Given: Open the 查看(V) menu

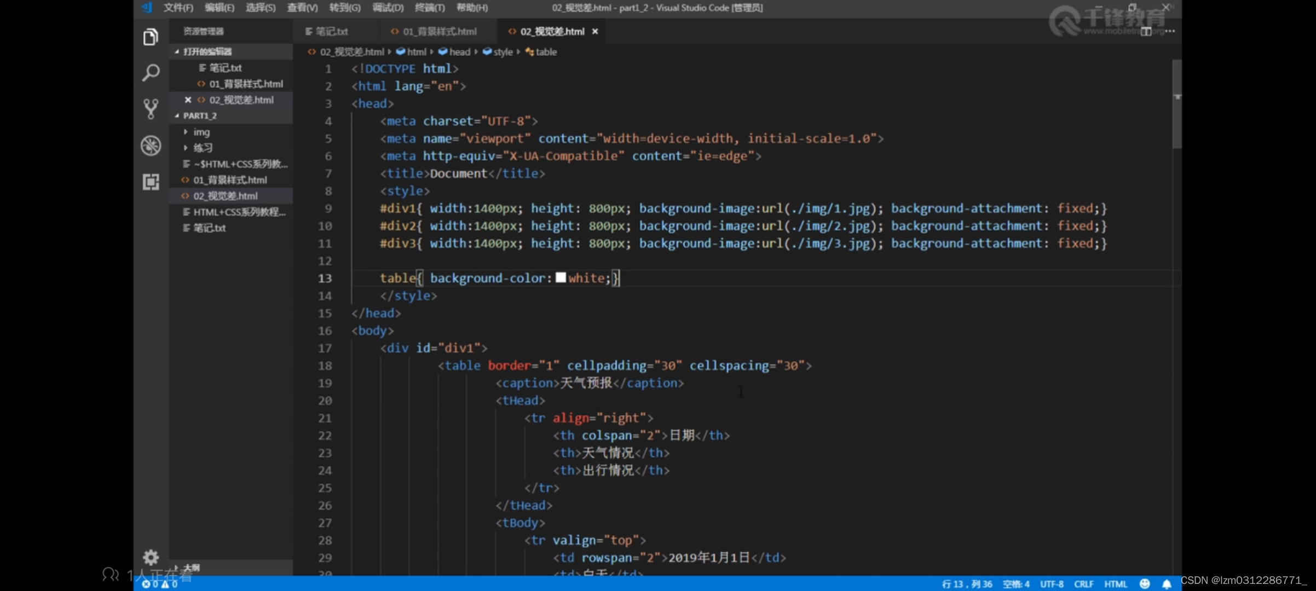Looking at the screenshot, I should [x=302, y=8].
